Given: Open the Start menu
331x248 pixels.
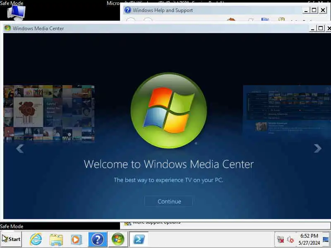Looking at the screenshot, I should pyautogui.click(x=11, y=239).
